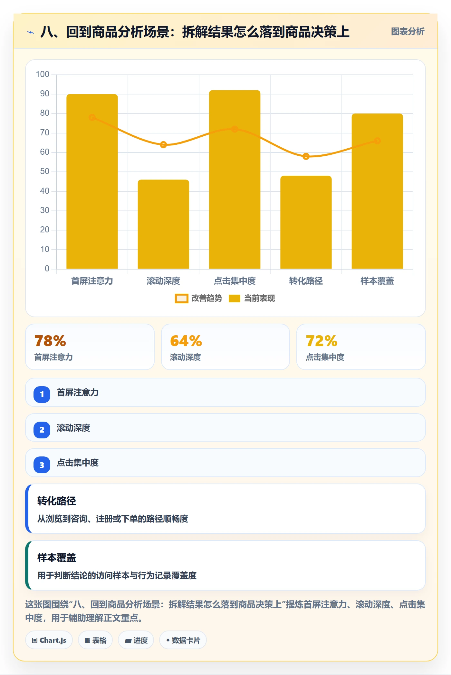Click the caption paragraph starting 这张图围绕
This screenshot has width=451, height=675.
pyautogui.click(x=225, y=611)
